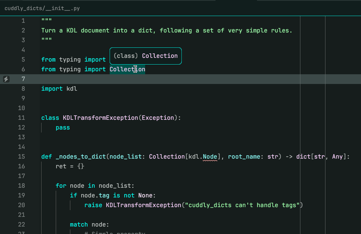Click 'ret = {}' on line 16
361x234 pixels.
pyautogui.click(x=70, y=166)
